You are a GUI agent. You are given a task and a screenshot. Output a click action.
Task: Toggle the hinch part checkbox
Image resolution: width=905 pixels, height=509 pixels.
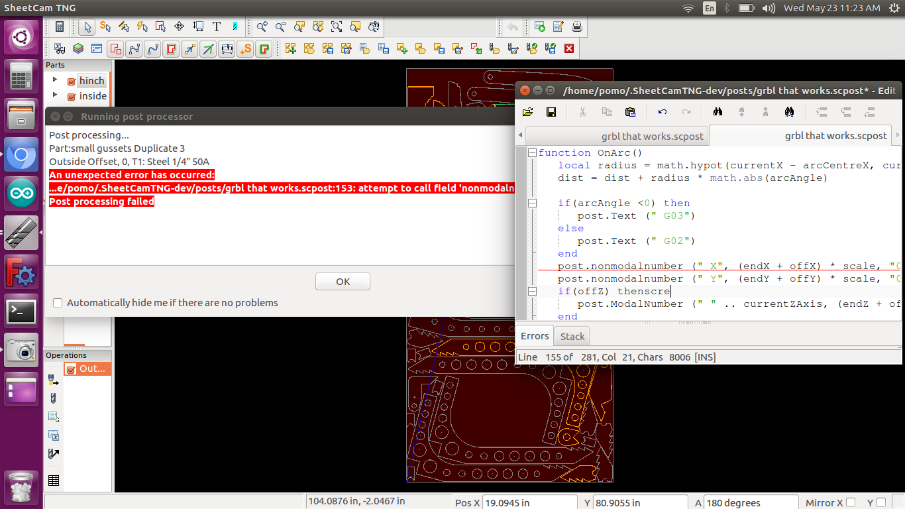[72, 82]
